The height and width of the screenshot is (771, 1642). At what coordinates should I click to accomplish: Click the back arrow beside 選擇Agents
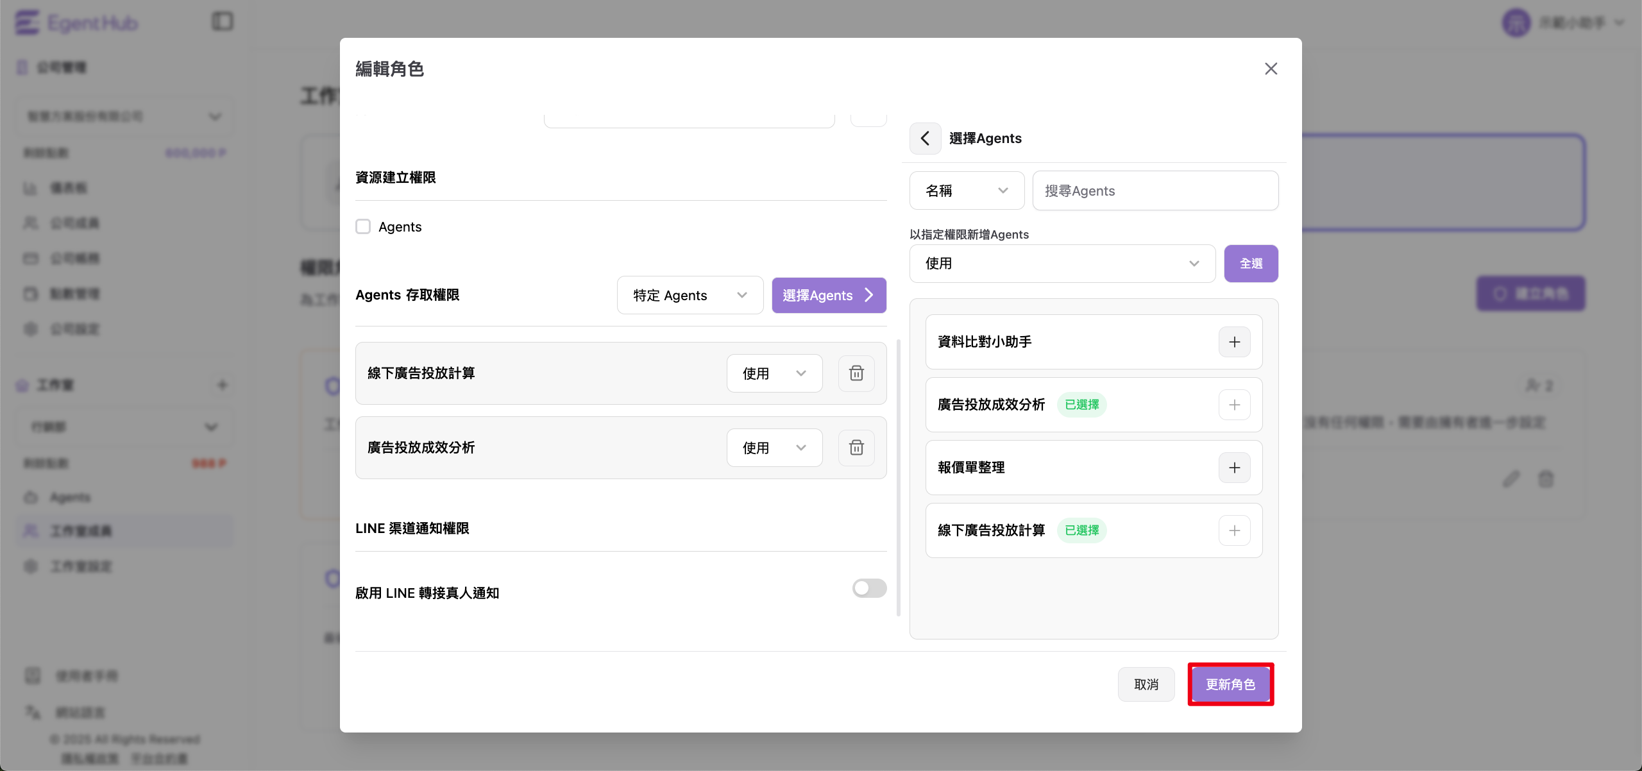click(x=925, y=138)
